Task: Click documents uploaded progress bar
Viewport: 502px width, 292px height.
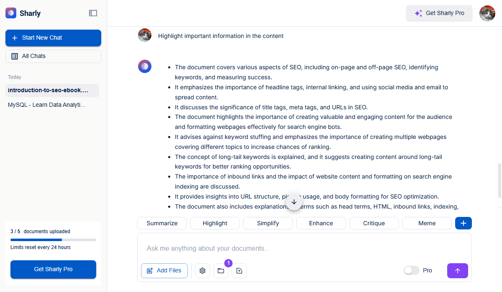Action: [53, 240]
